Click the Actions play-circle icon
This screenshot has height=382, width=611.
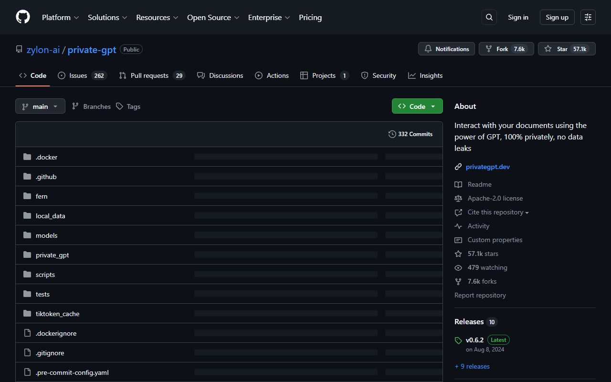tap(259, 75)
